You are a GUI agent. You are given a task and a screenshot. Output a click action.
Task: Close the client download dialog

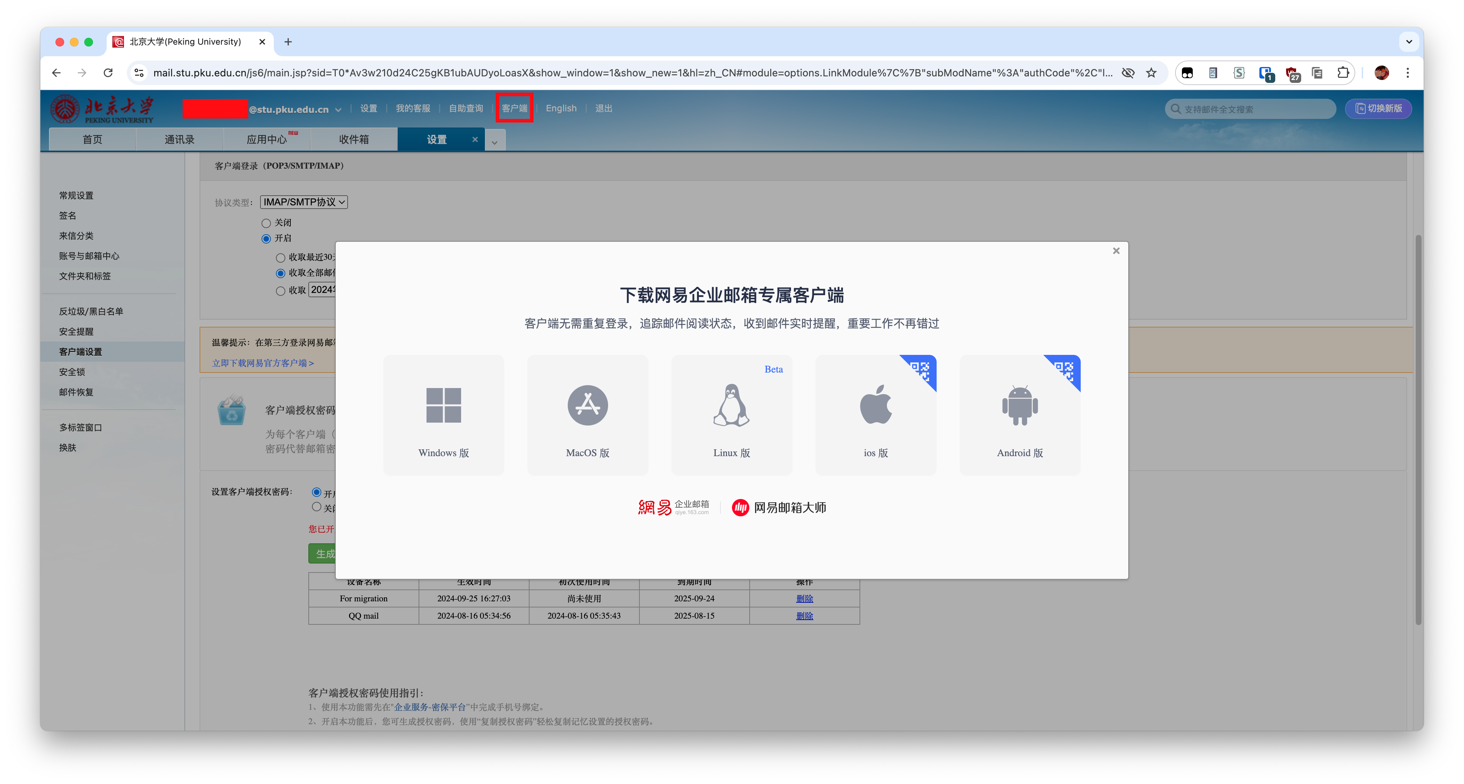(x=1116, y=251)
